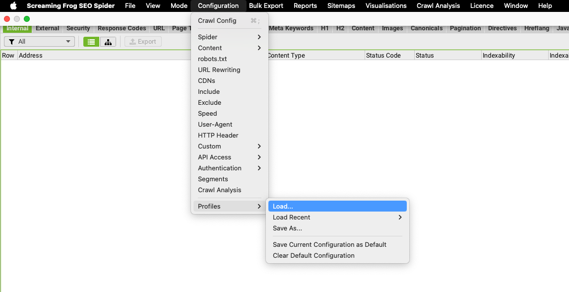Open the Bulk Export menu
The width and height of the screenshot is (569, 292).
click(x=266, y=6)
